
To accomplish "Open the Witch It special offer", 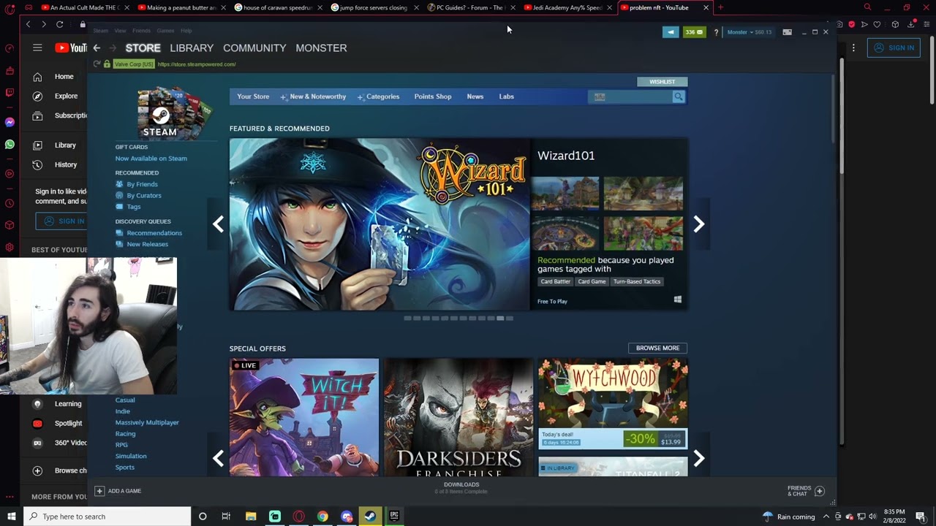I will [304, 417].
